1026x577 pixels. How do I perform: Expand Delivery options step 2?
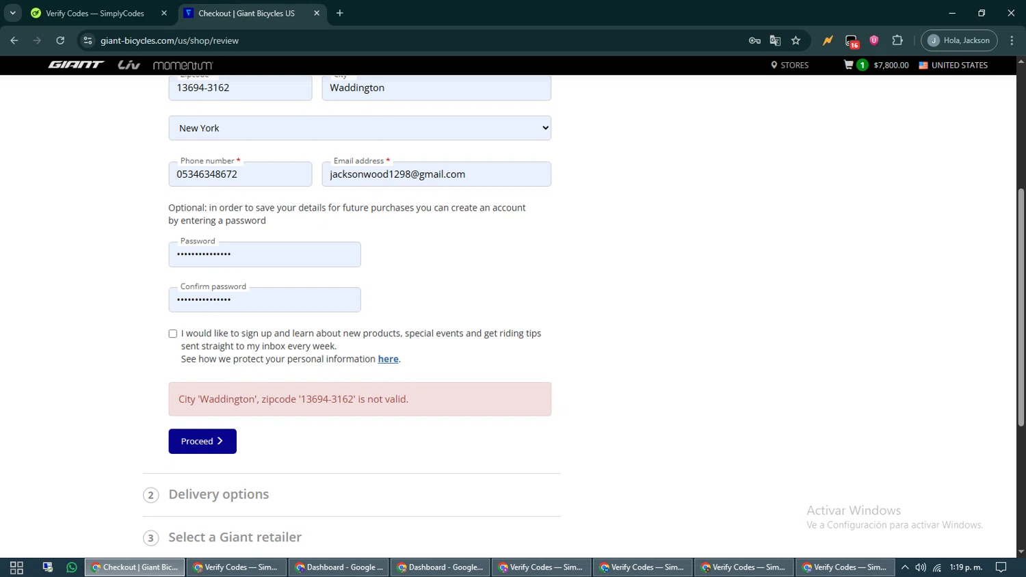pos(218,494)
